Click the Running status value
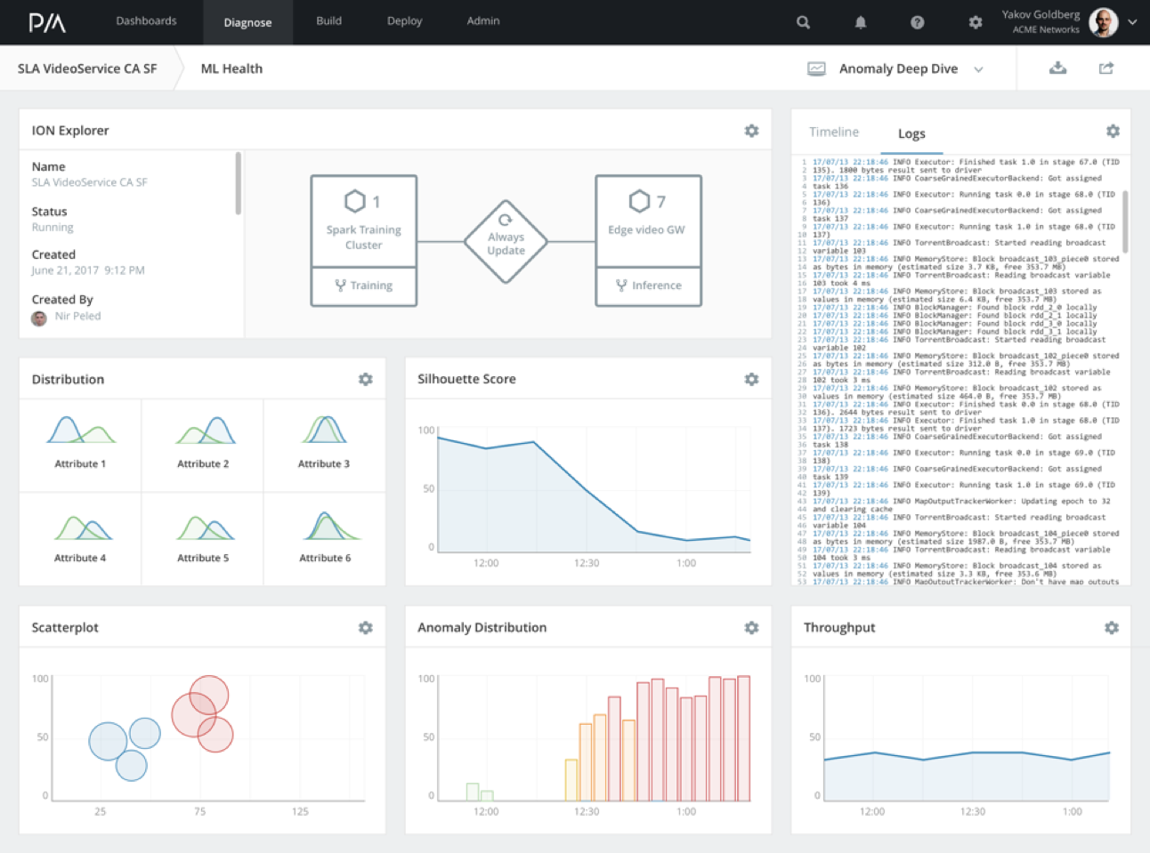This screenshot has height=853, width=1150. point(53,227)
